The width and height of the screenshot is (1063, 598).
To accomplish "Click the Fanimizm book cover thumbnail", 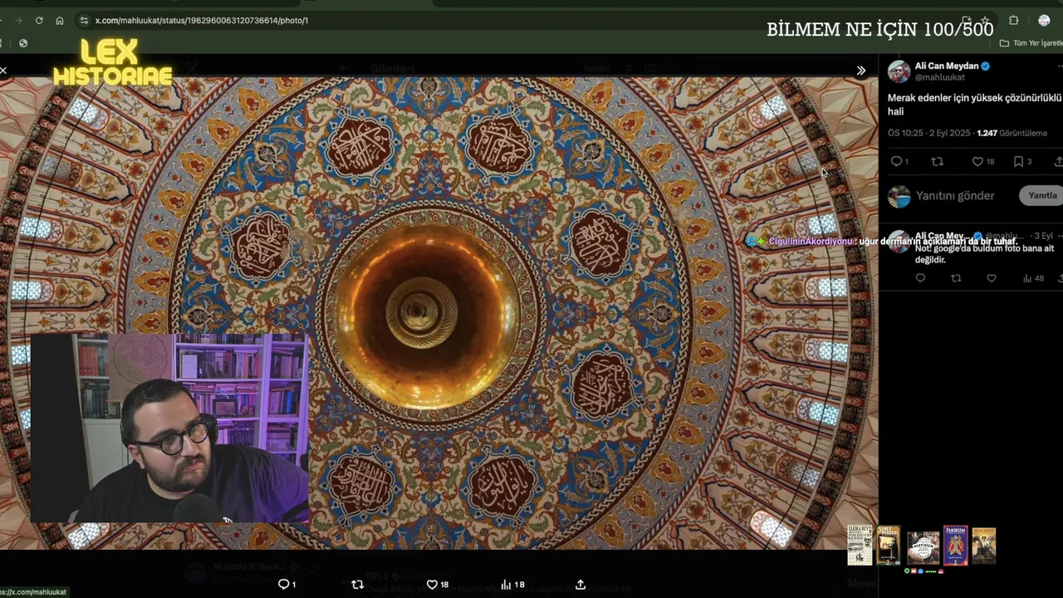I will [x=955, y=545].
